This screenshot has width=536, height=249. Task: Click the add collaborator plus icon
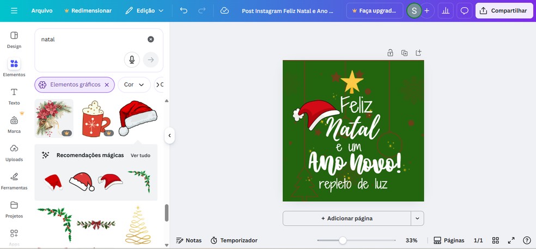[x=427, y=10]
